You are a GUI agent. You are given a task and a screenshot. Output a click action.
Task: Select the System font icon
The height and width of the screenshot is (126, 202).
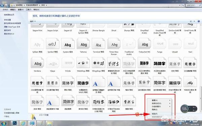coord(68,44)
